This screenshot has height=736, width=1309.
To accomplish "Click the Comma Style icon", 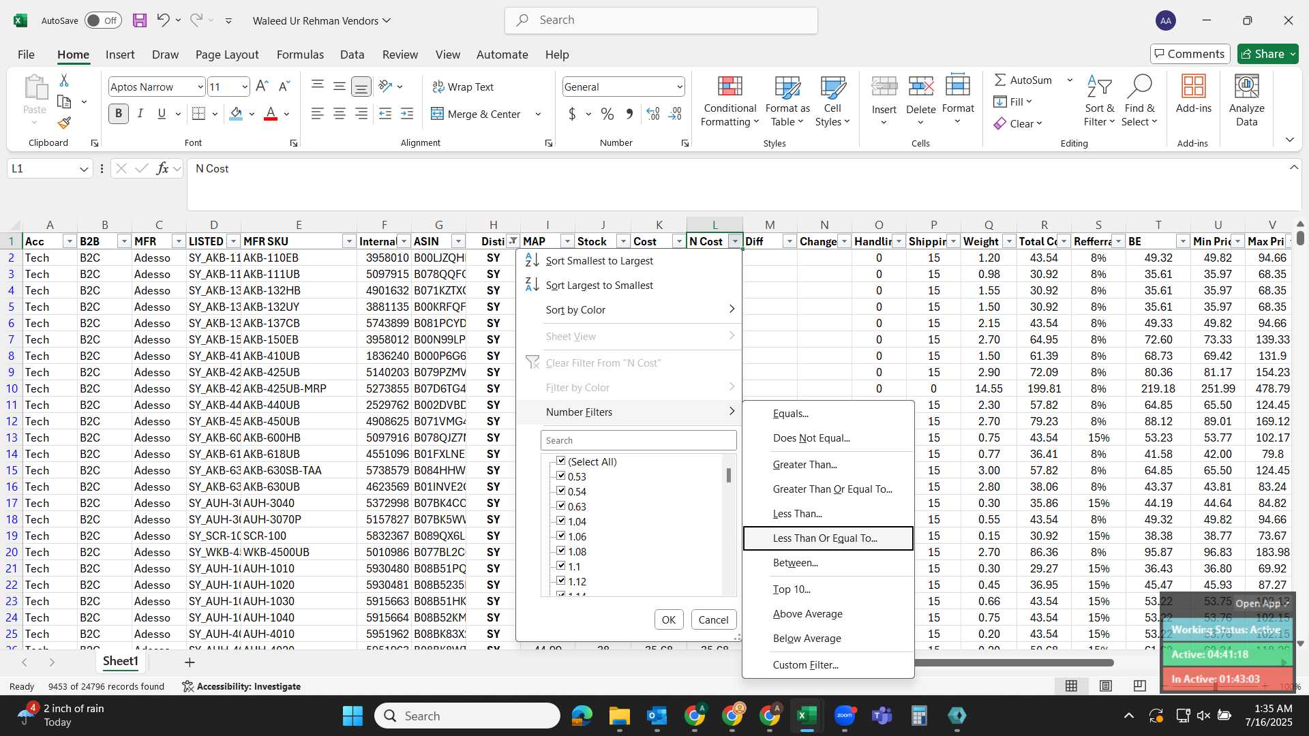I will pyautogui.click(x=629, y=114).
